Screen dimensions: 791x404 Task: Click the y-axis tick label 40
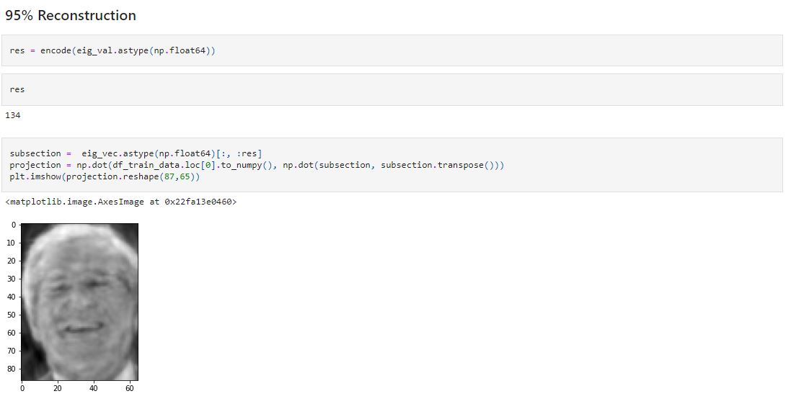(12, 297)
